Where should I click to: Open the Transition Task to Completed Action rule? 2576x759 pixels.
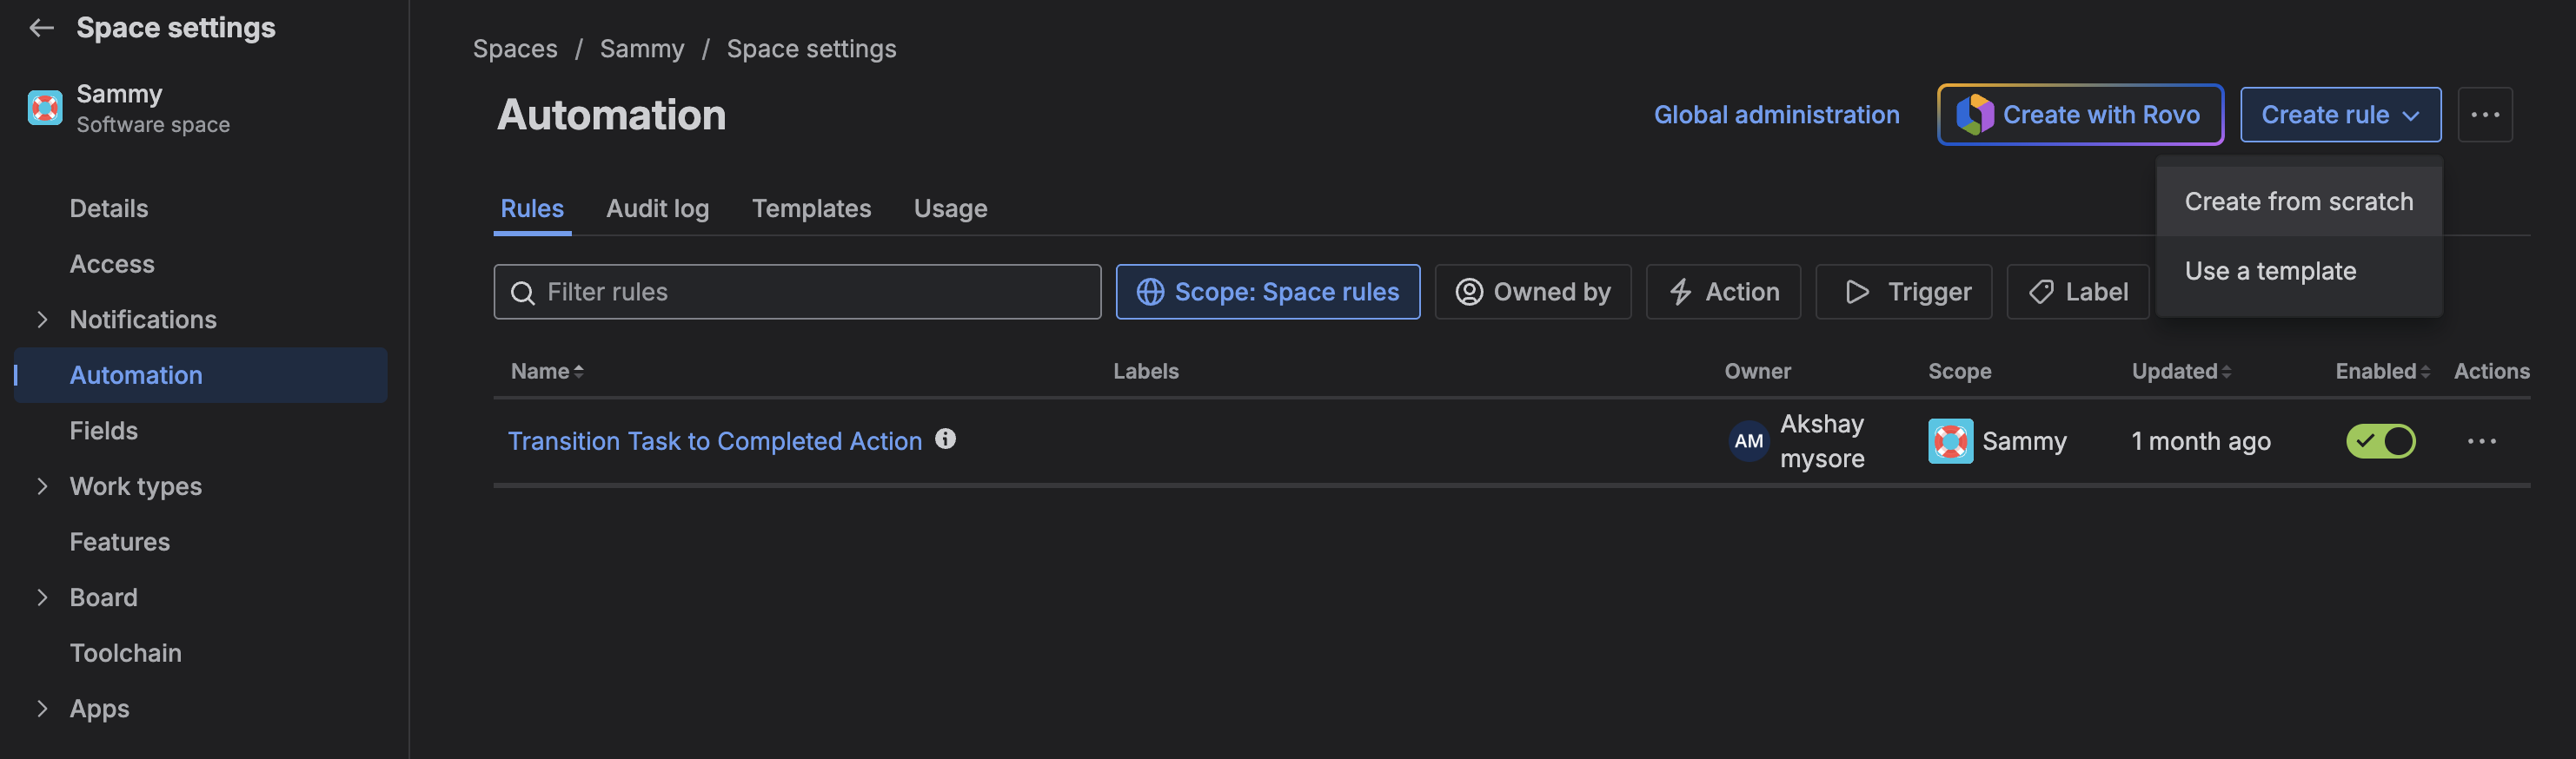[x=715, y=441]
